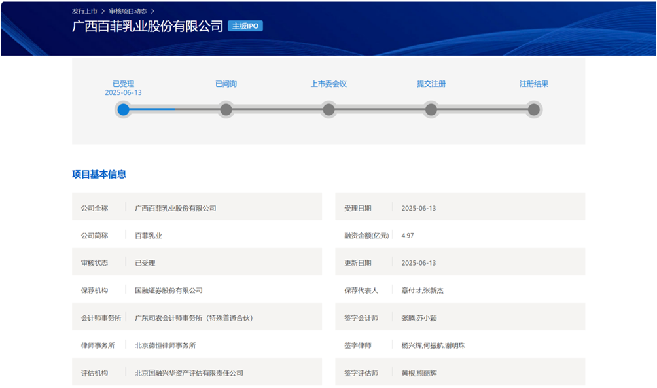Click the 广西百菲乳业股份有限公司 page title
Viewport: 657px width, 388px height.
tap(147, 26)
